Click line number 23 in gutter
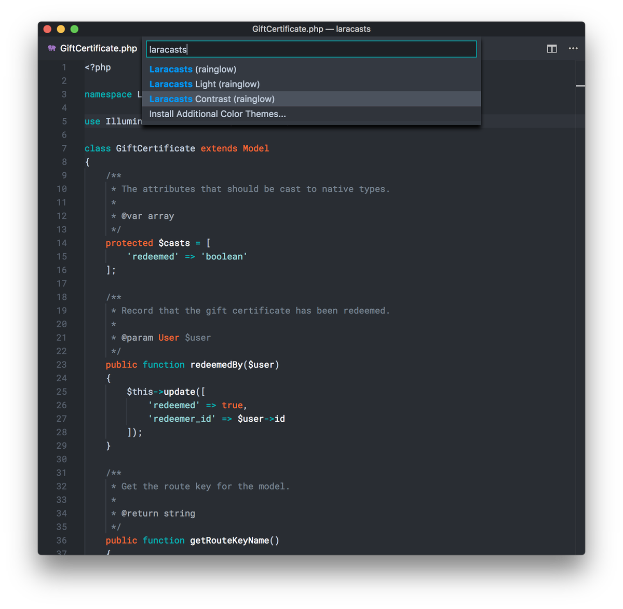The width and height of the screenshot is (623, 609). [62, 365]
